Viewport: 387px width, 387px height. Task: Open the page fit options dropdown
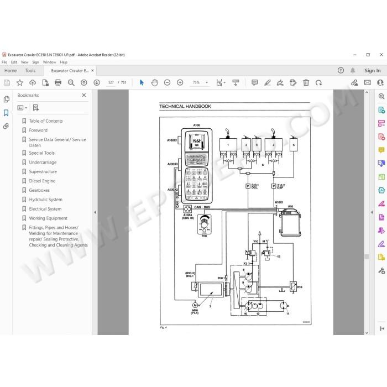pyautogui.click(x=221, y=83)
